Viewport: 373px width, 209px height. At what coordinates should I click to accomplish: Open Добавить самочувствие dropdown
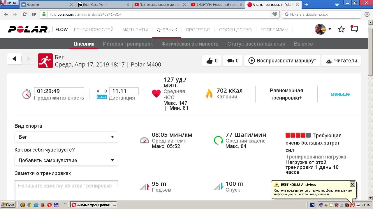[x=66, y=161]
